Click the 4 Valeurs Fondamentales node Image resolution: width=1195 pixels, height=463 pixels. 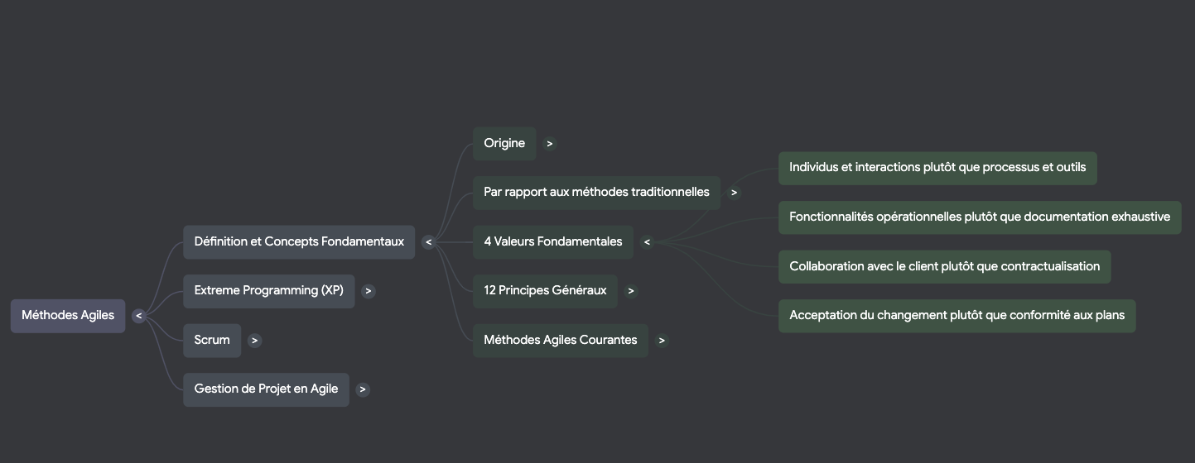pos(552,242)
